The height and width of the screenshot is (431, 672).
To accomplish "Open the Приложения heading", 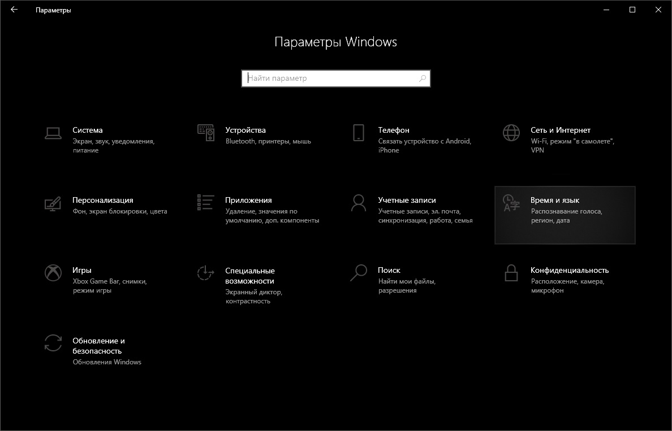I will 248,201.
